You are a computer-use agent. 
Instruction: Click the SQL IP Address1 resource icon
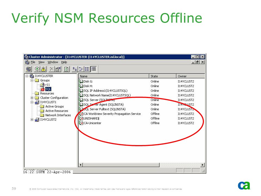[x=81, y=91]
